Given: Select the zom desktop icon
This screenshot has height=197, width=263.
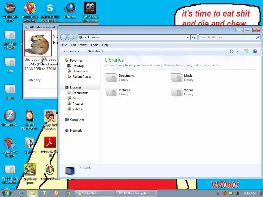Looking at the screenshot, I should tap(10, 65).
